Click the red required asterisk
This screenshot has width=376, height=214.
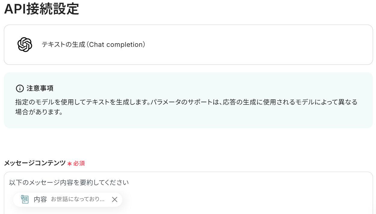pos(69,164)
